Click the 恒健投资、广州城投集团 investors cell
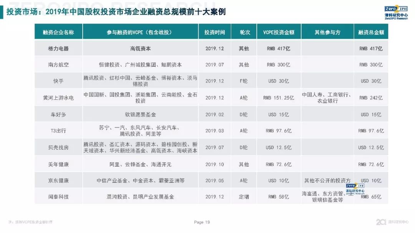This screenshot has height=233, width=415. [140, 64]
